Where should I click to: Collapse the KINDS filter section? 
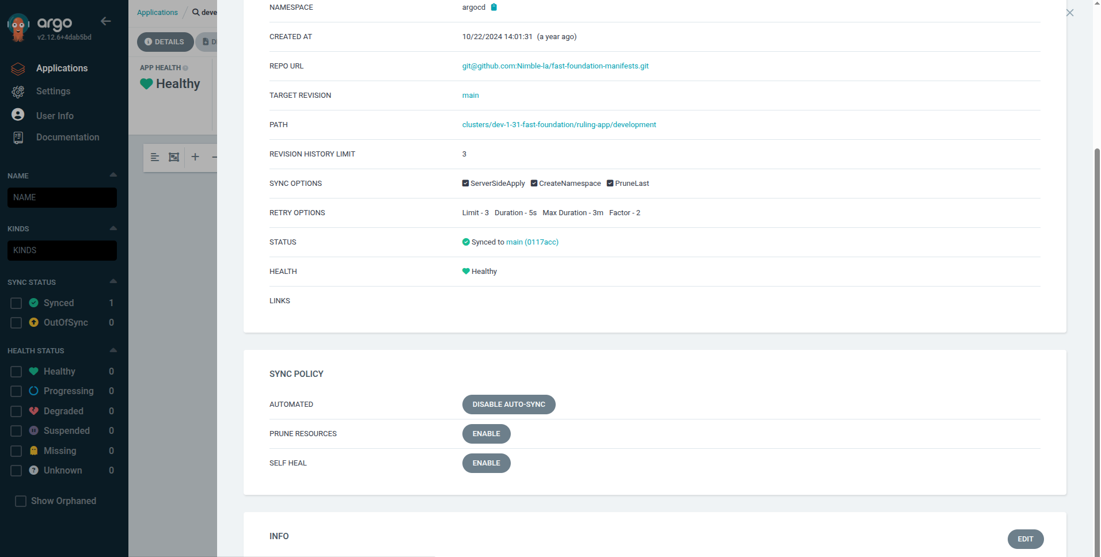pos(113,228)
